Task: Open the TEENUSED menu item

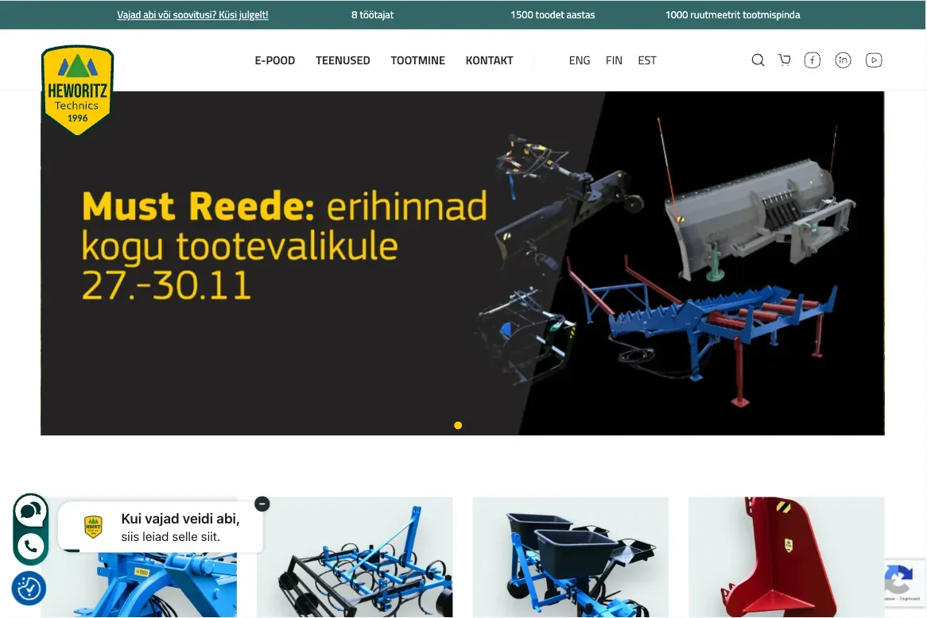Action: tap(343, 60)
